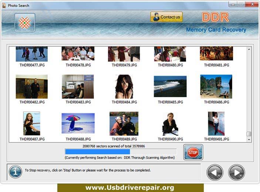260x192 pixels.
Task: Click the checkered logo icon in header
Action: point(25,23)
